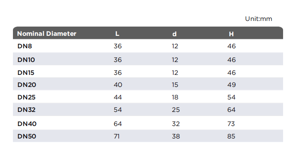Select the DN40 row label
The height and width of the screenshot is (153, 294).
(x=27, y=124)
